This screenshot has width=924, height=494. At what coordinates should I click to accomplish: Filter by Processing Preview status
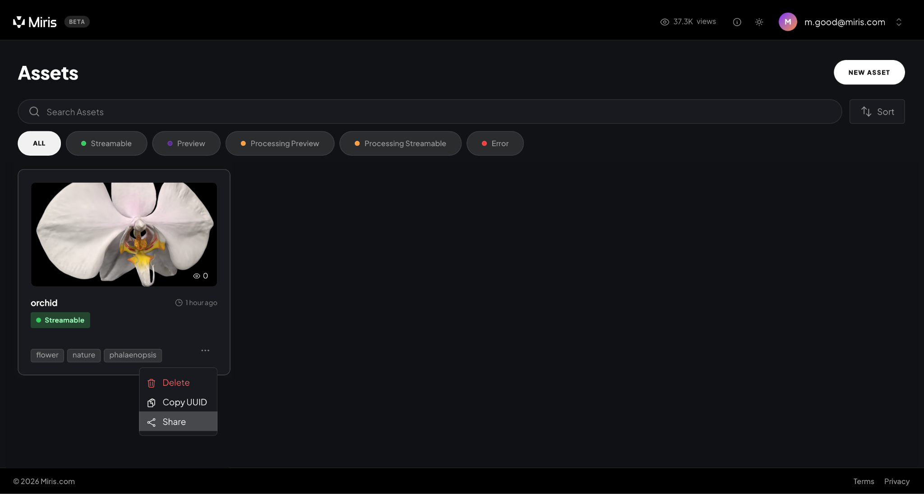click(x=280, y=143)
